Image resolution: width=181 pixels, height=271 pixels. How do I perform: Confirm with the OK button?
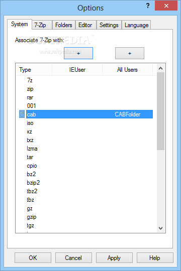click(33, 257)
